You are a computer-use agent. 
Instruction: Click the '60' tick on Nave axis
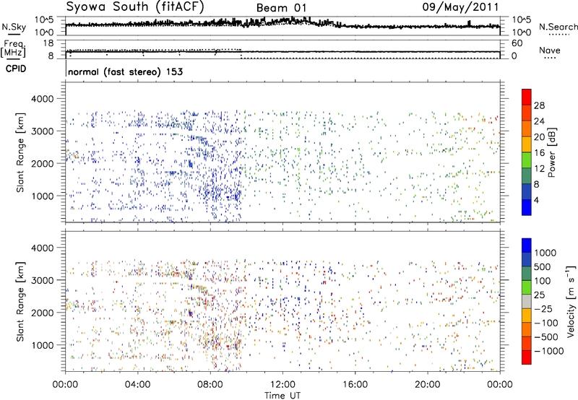click(x=517, y=43)
